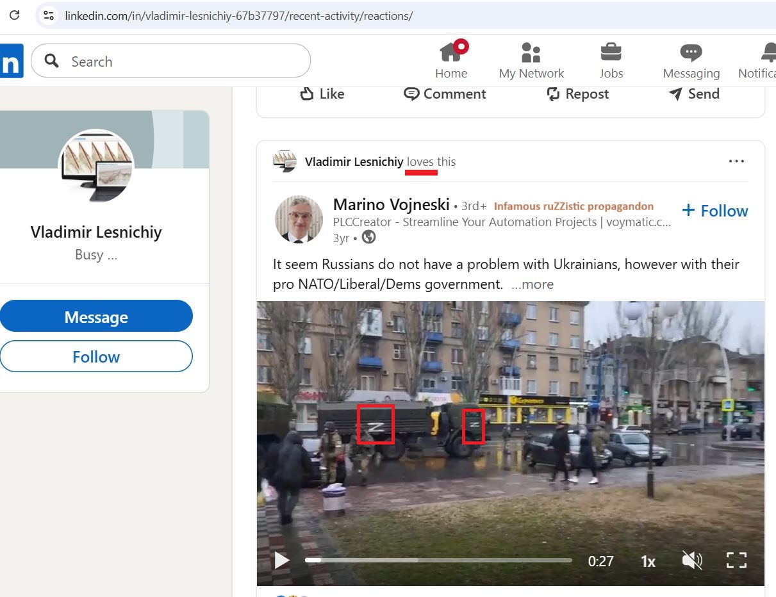Message Vladimir Lesnichiy

tap(96, 317)
